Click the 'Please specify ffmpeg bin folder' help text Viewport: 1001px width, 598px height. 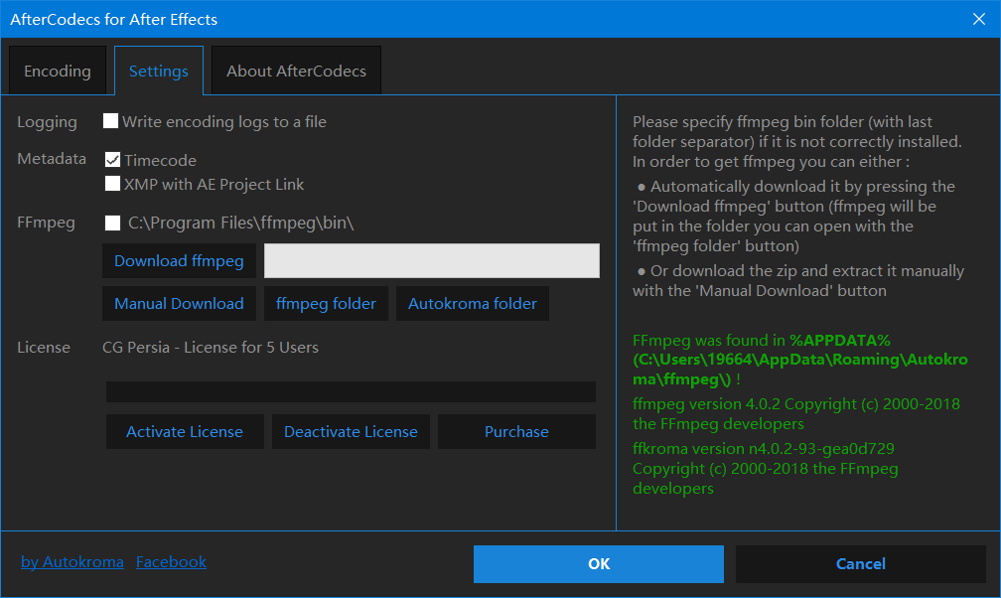pyautogui.click(x=796, y=141)
